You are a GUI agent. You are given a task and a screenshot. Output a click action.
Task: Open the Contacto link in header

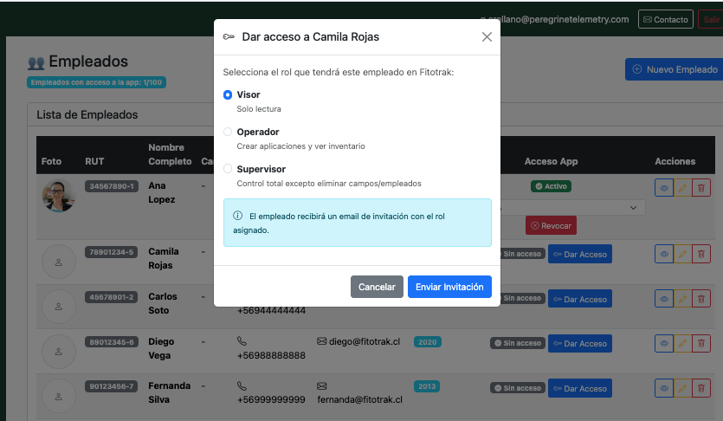pyautogui.click(x=665, y=19)
